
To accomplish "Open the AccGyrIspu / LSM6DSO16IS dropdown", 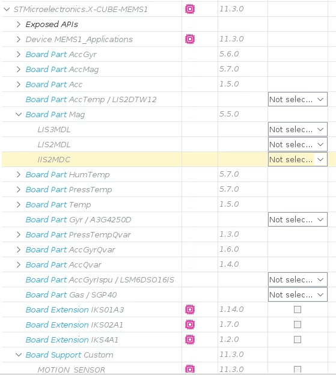I will 298,279.
